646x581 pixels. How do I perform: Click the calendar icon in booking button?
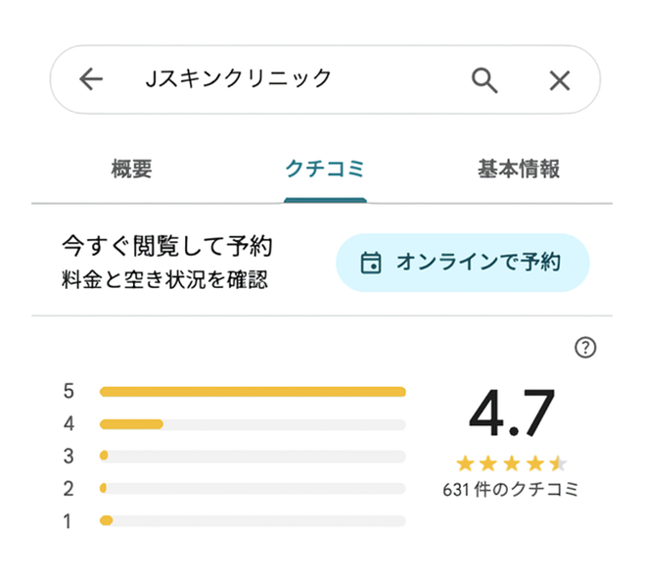coord(370,263)
